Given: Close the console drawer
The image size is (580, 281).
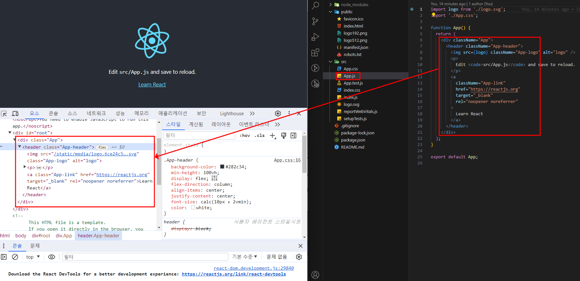Looking at the screenshot, I should point(300,246).
